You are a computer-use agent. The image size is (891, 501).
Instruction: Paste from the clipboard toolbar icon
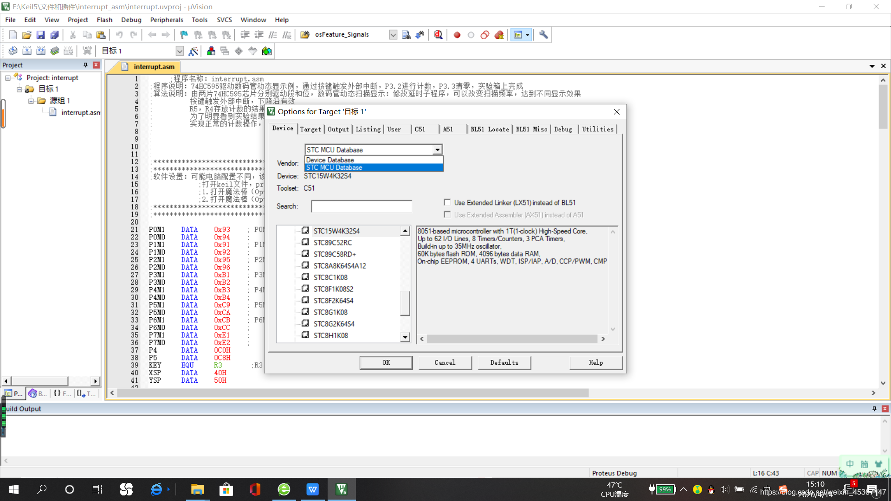pyautogui.click(x=101, y=35)
